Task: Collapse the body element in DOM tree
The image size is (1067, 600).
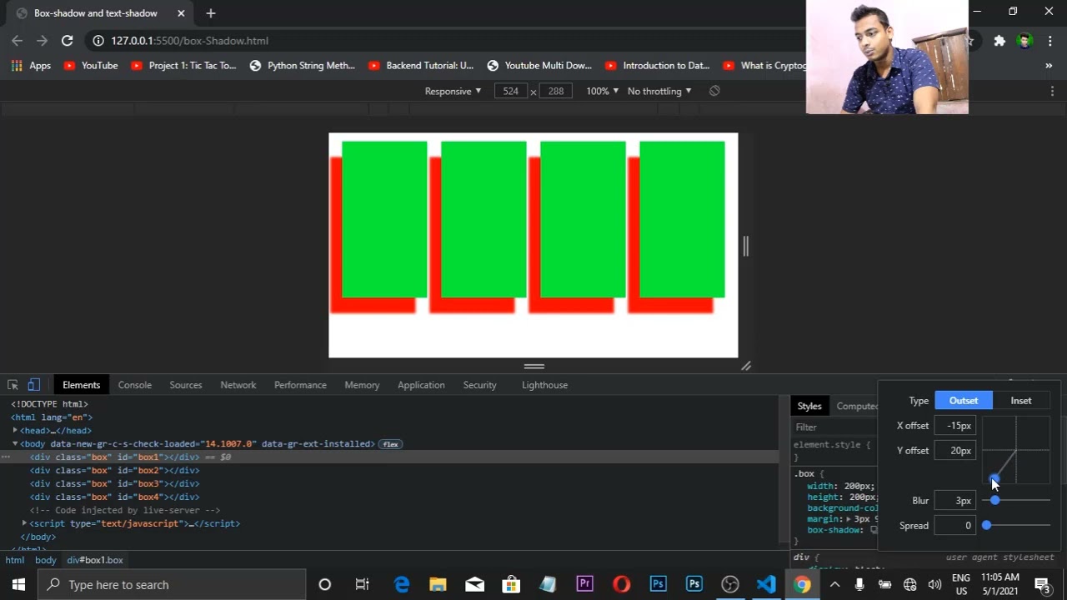Action: pyautogui.click(x=15, y=444)
